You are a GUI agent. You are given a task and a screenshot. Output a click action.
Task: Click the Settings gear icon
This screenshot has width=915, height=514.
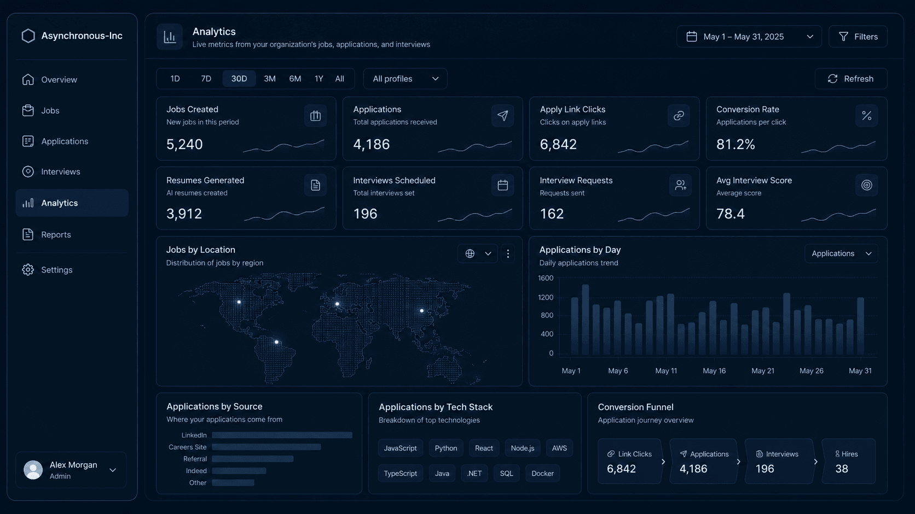click(x=28, y=270)
